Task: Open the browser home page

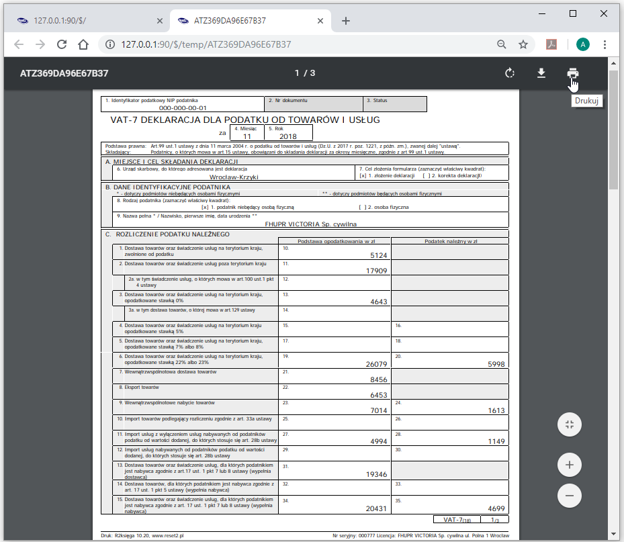Action: [83, 44]
